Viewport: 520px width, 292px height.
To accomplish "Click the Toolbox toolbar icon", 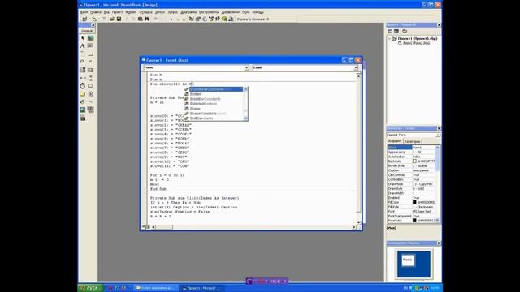I will tap(218, 19).
